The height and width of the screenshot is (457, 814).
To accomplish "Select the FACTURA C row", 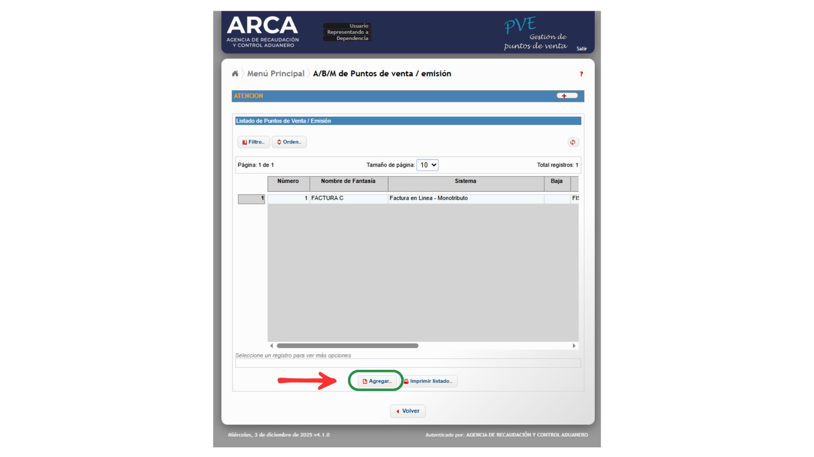I will point(348,198).
